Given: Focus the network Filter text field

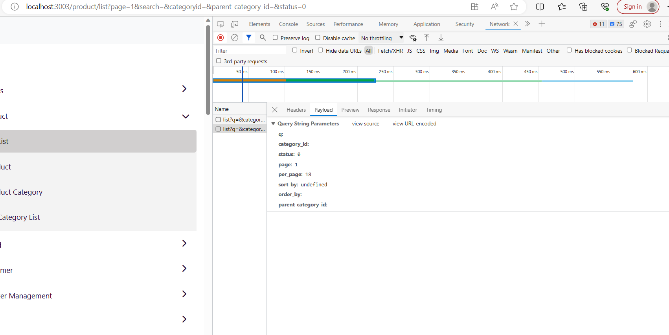Looking at the screenshot, I should (x=250, y=51).
